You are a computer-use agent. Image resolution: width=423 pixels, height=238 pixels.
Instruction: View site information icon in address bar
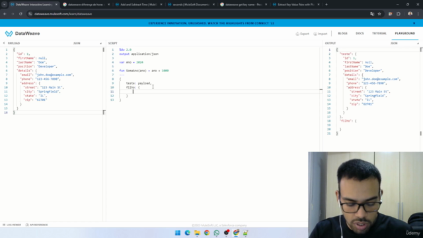[30, 14]
